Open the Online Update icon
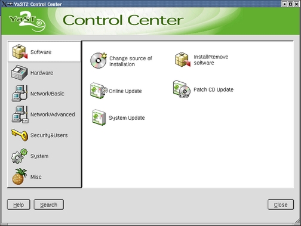The height and width of the screenshot is (226, 301). [99, 91]
